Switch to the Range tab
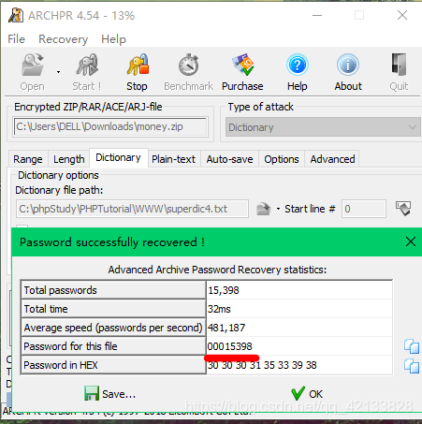The image size is (422, 424). pos(28,159)
